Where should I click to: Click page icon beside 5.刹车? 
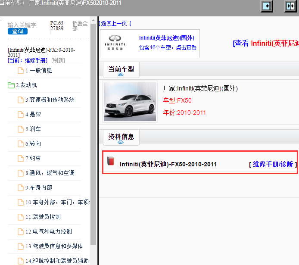click(x=21, y=129)
